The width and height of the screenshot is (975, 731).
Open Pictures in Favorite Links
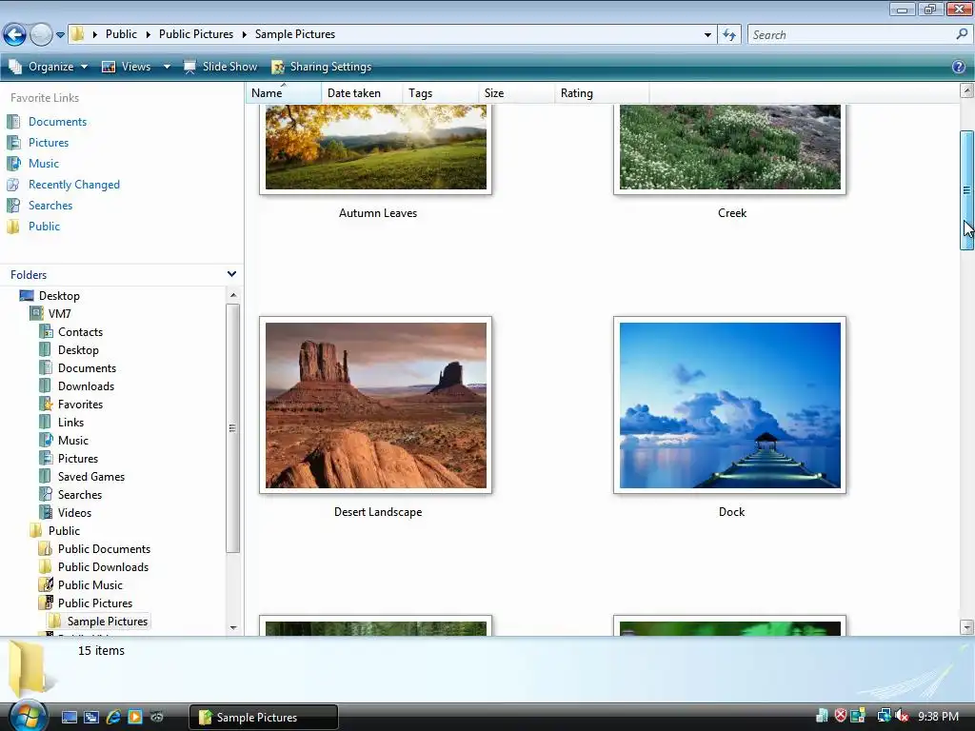48,143
